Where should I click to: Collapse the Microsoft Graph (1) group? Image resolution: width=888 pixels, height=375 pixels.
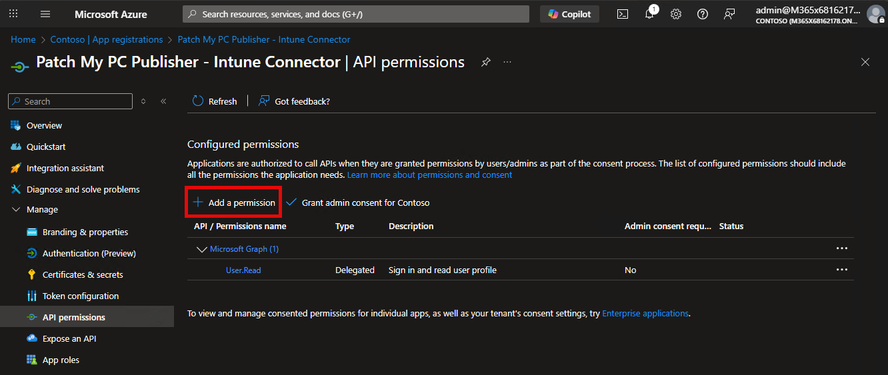pyautogui.click(x=202, y=249)
